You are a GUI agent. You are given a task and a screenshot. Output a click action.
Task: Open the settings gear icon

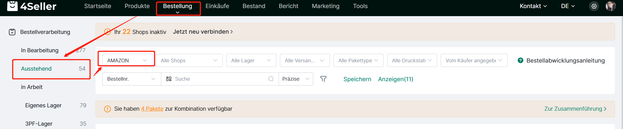pyautogui.click(x=594, y=6)
